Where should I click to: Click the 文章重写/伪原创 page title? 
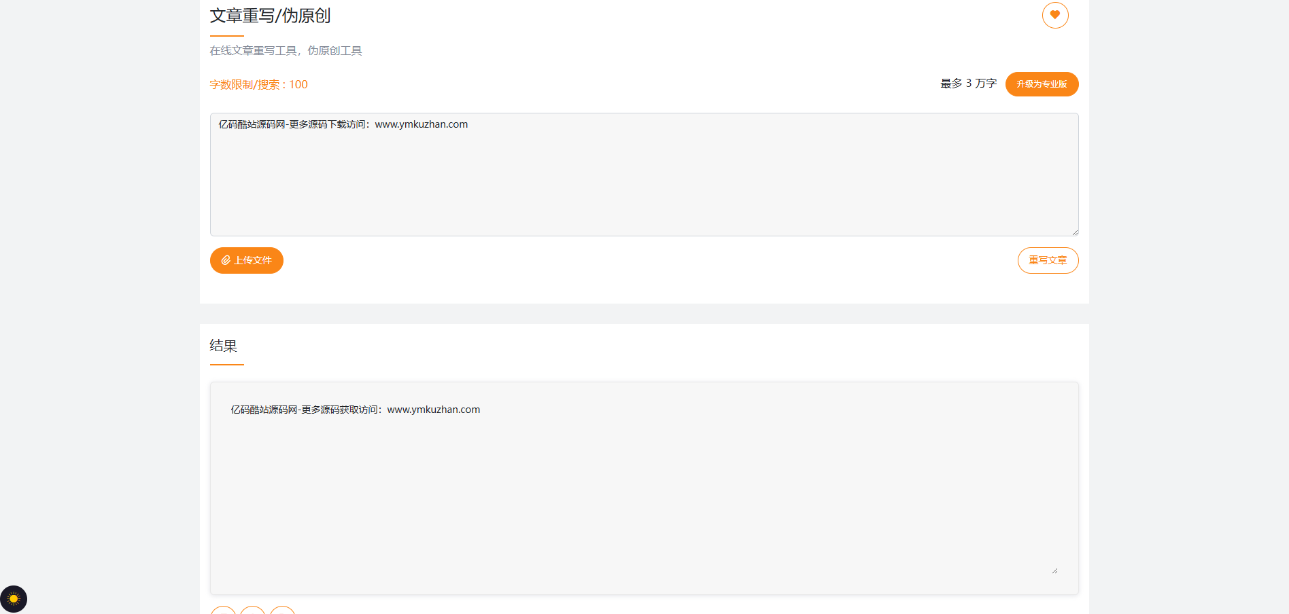[x=270, y=16]
